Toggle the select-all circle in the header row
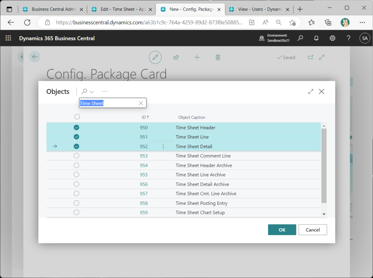Viewport: 373px width, 278px height. pyautogui.click(x=77, y=117)
